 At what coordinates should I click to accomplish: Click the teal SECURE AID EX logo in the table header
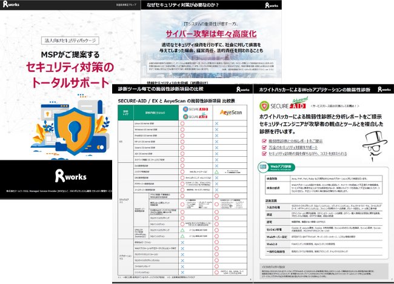(x=196, y=116)
